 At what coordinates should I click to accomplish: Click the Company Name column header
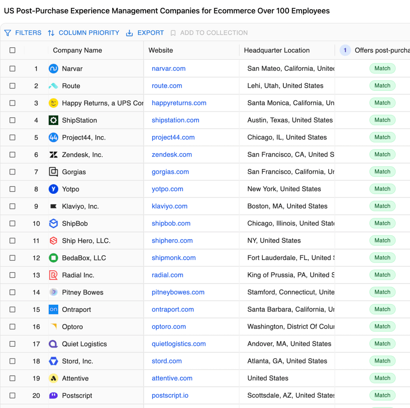[78, 50]
